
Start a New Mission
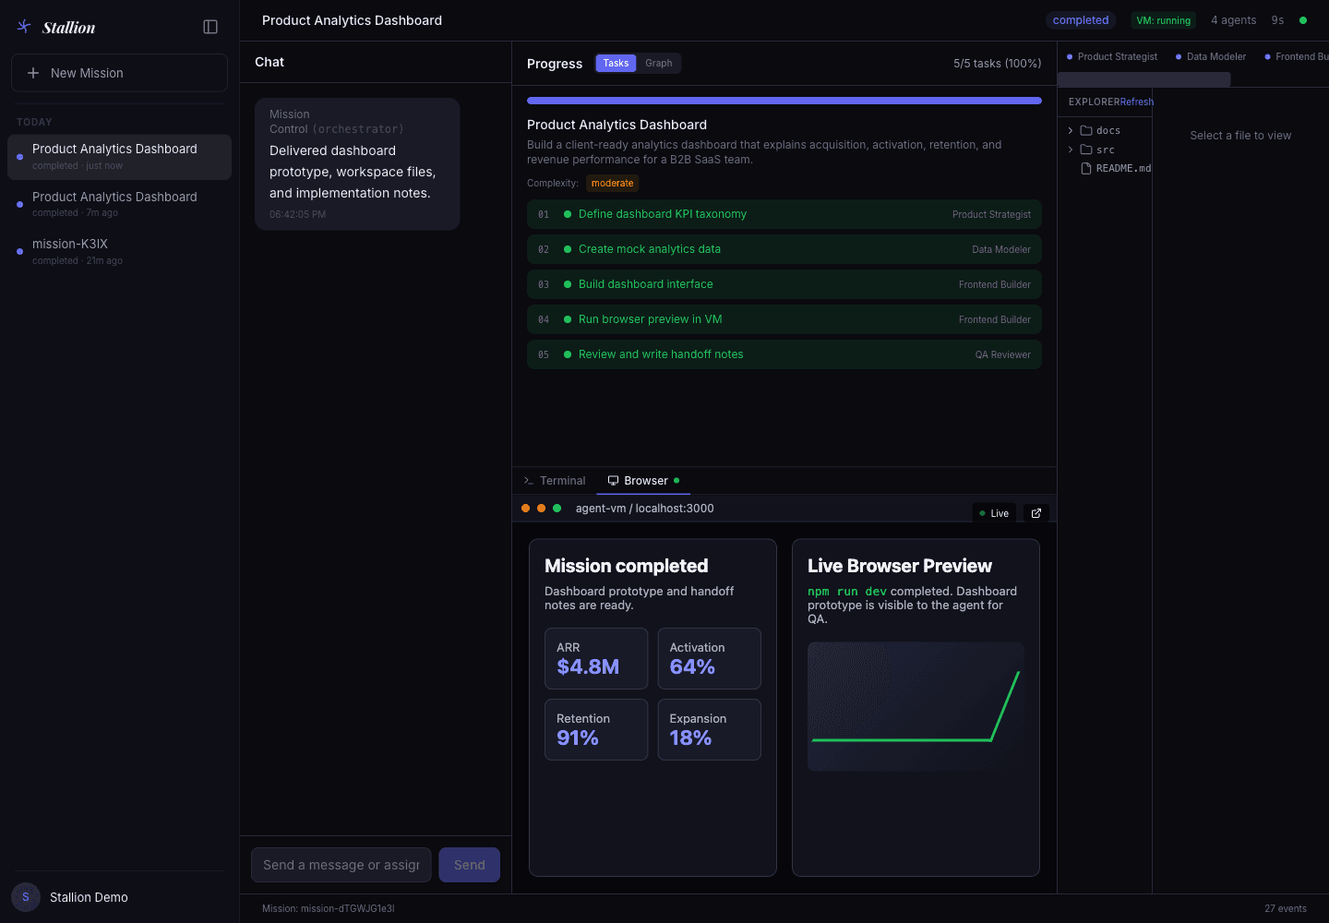119,73
